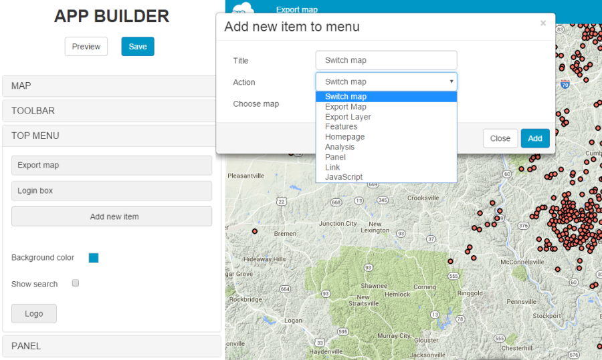Click red marker west of Bremen

[255, 231]
